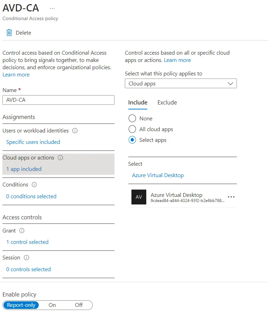Switch to the Include tab
This screenshot has height=311, width=268.
(138, 102)
